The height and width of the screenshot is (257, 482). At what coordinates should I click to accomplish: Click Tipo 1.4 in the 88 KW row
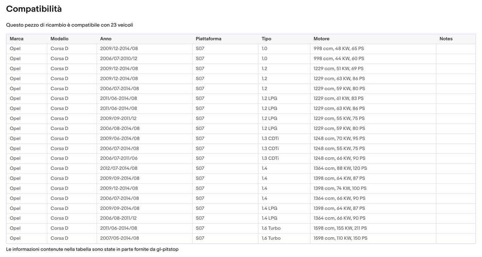[x=265, y=168]
